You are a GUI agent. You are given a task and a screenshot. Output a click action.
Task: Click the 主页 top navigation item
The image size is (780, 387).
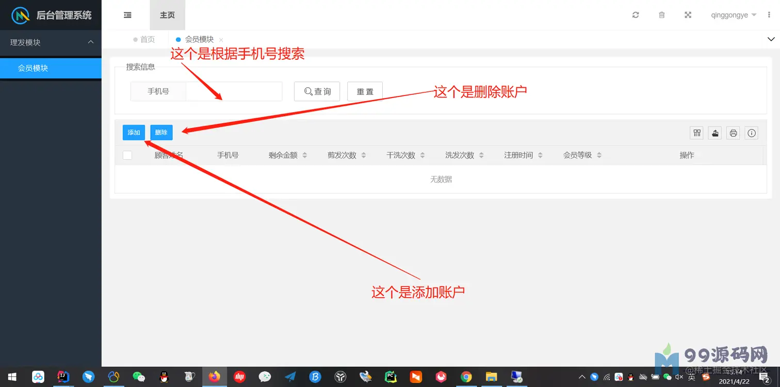click(167, 15)
